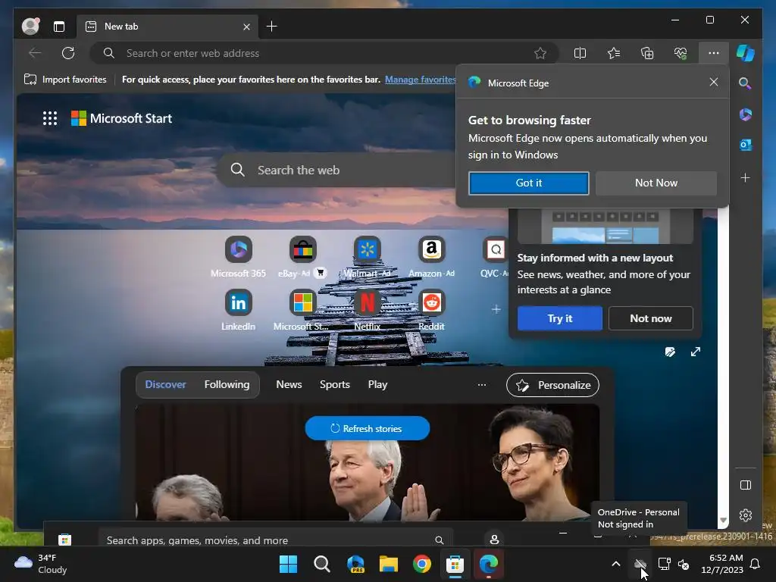Screen dimensions: 776x582
Task: Click Got it in Edge popup
Action: [528, 183]
